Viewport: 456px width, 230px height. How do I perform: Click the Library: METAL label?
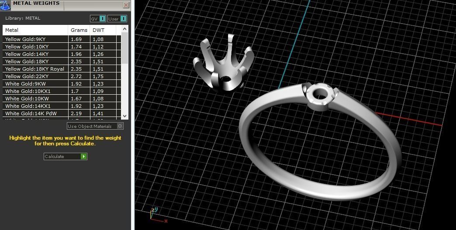pyautogui.click(x=23, y=18)
